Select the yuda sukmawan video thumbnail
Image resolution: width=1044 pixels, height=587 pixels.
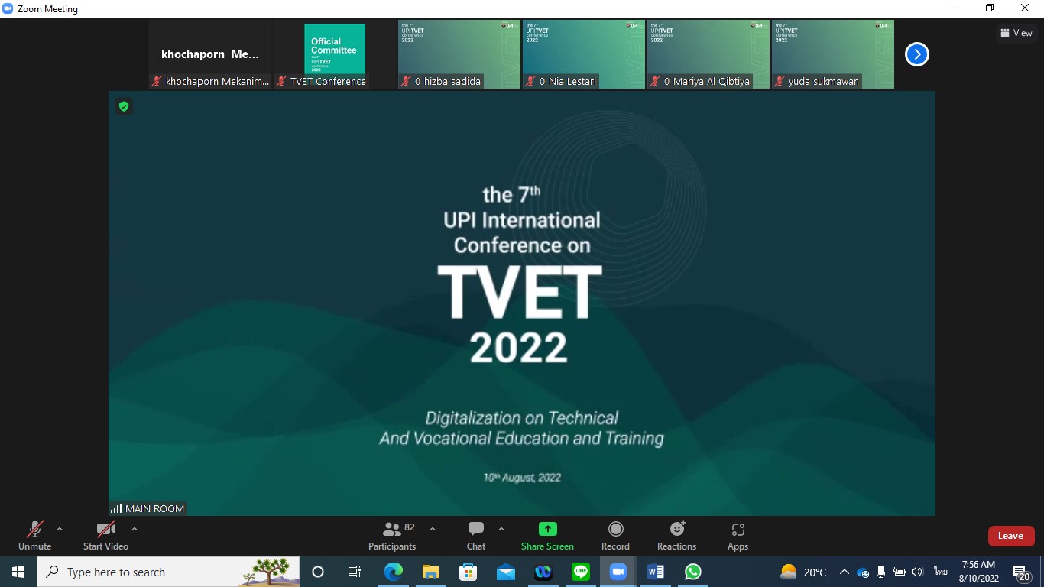point(833,54)
